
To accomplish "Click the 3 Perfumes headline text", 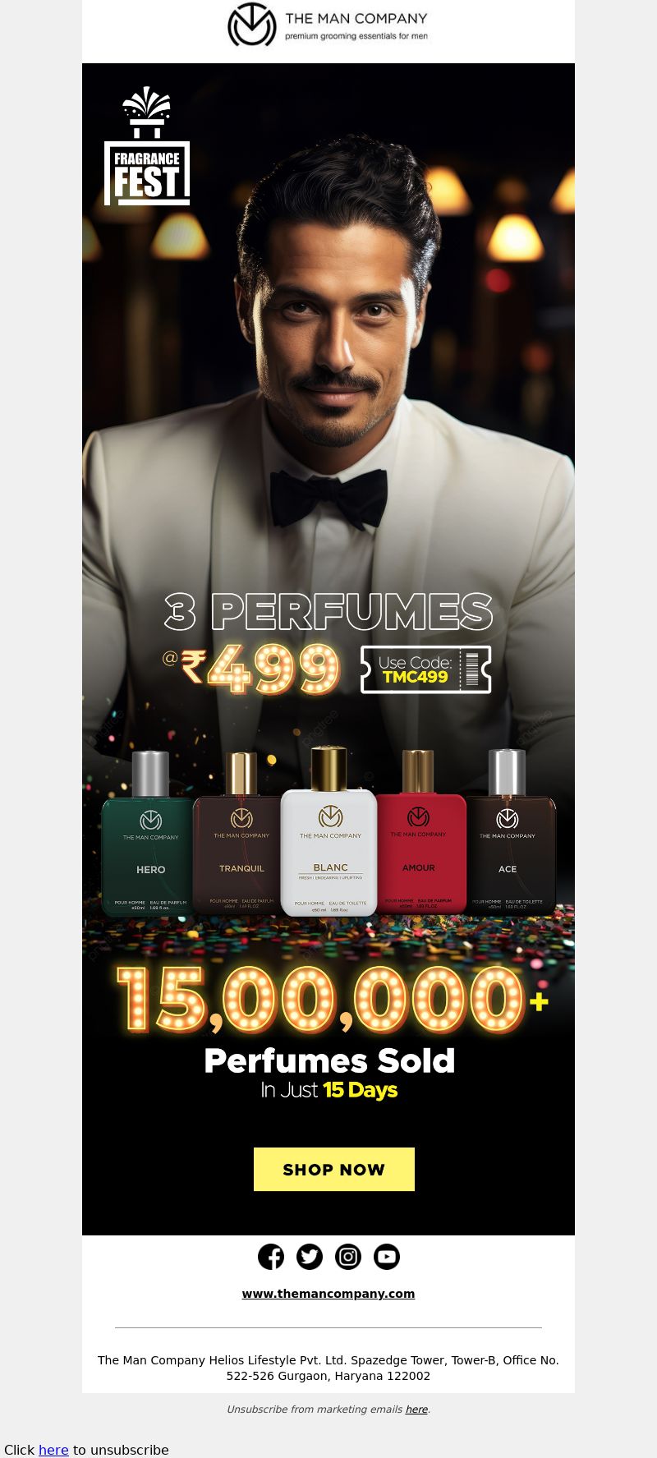I will point(328,612).
